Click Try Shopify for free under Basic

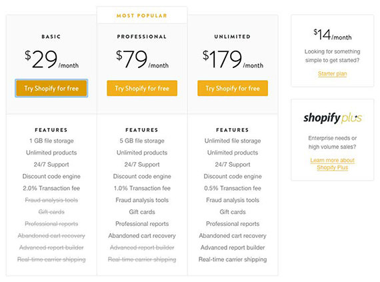51,88
